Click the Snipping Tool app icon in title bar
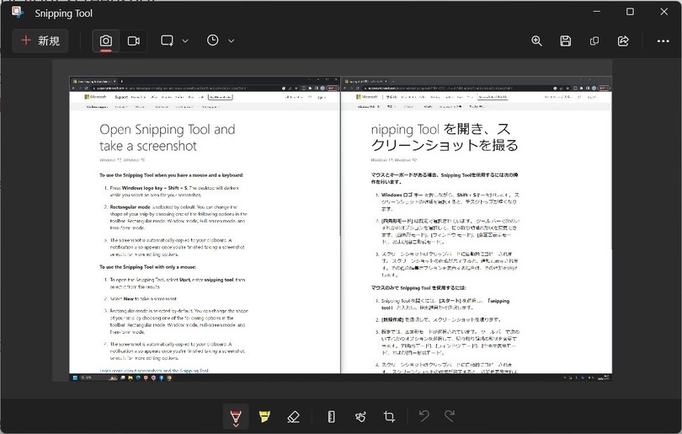The height and width of the screenshot is (434, 682). point(18,12)
